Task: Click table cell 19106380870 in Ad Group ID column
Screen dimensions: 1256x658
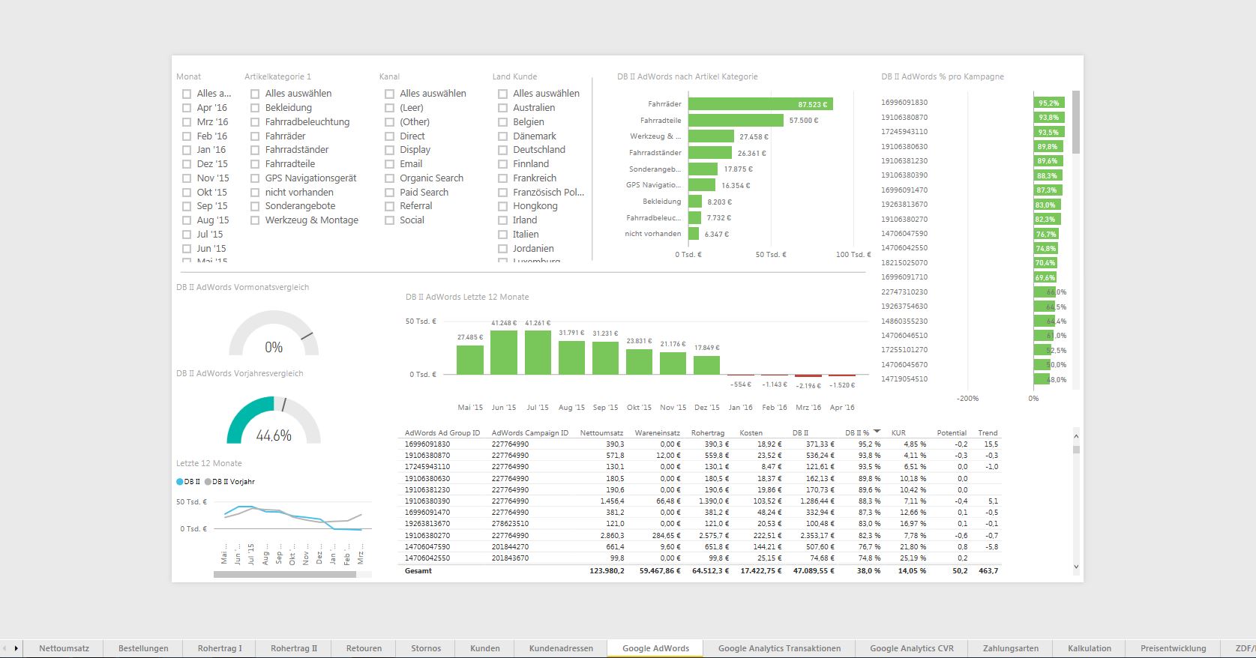Action: tap(427, 456)
